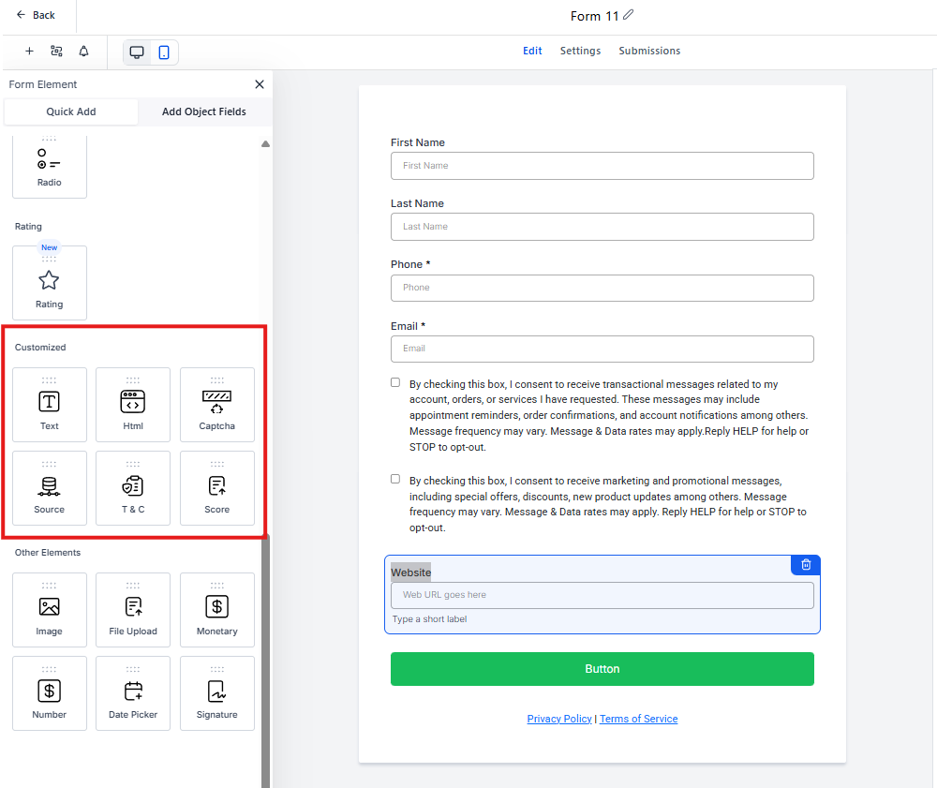Switch to desktop preview view
This screenshot has width=937, height=788.
click(x=137, y=52)
